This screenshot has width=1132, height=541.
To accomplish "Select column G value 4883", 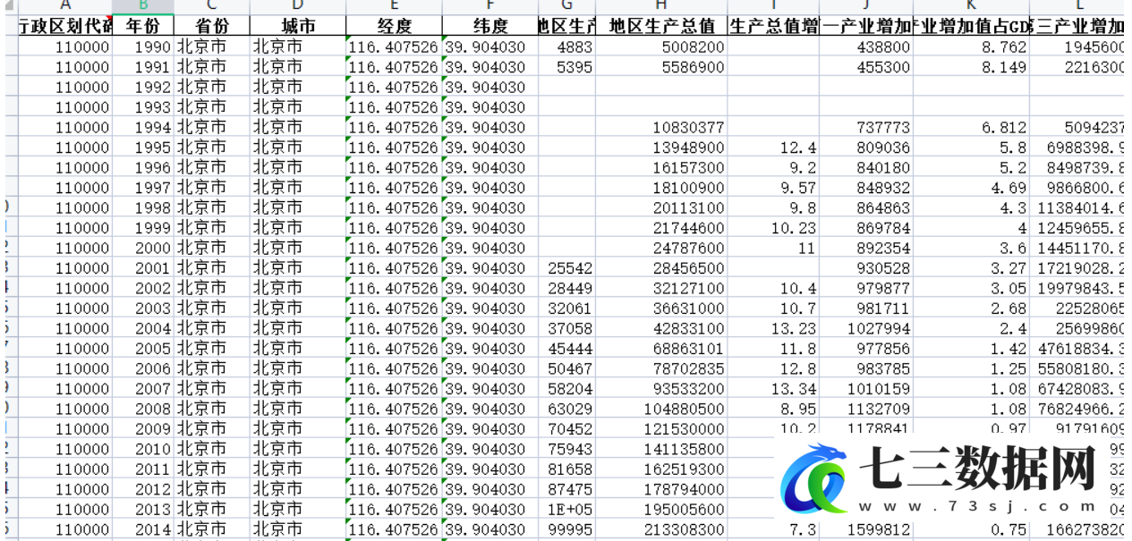I will click(x=566, y=46).
